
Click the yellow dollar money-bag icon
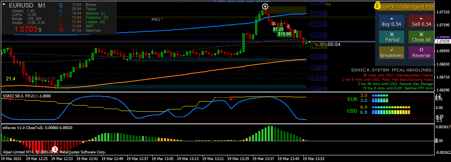tap(377, 6)
